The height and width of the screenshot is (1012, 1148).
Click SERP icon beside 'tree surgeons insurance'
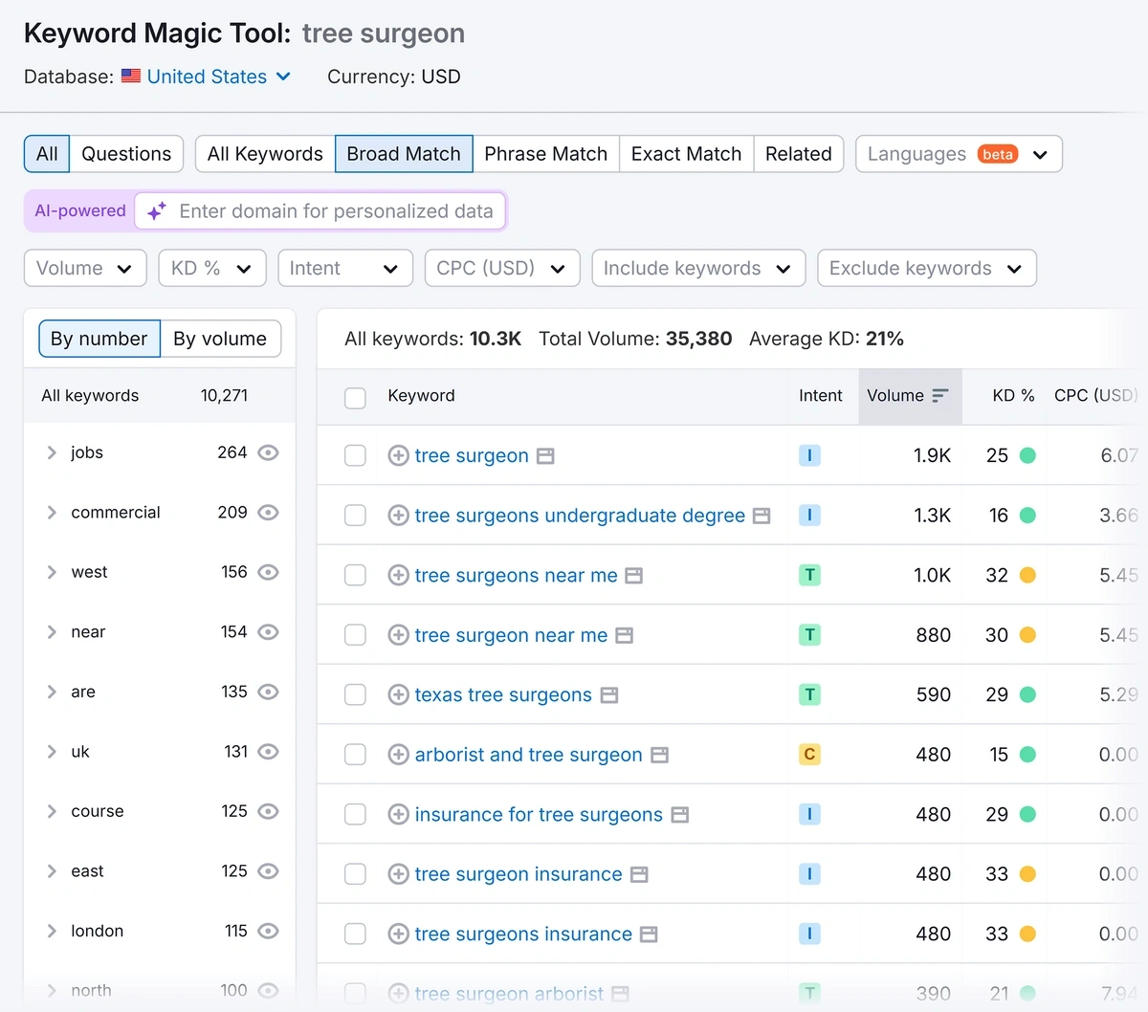click(649, 935)
